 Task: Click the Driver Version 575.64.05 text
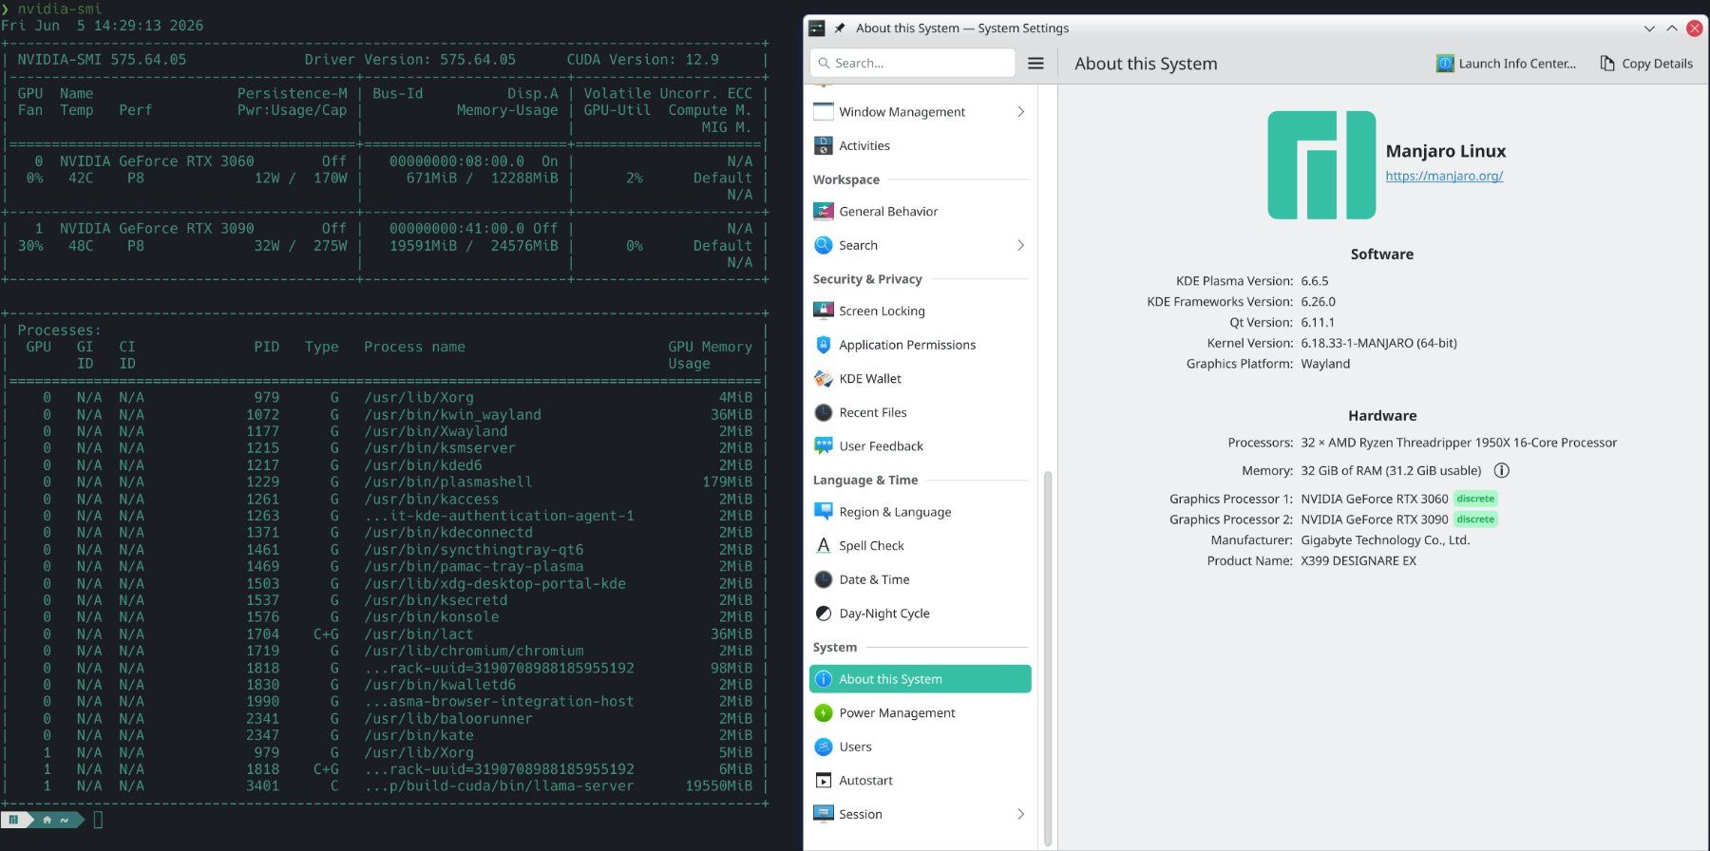[410, 60]
